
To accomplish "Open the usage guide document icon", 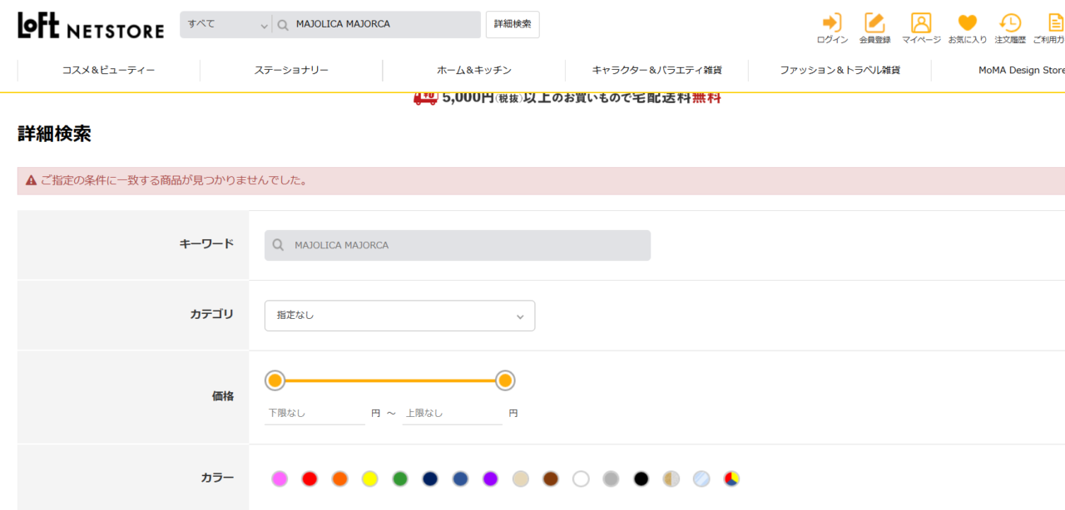I will tap(1056, 22).
